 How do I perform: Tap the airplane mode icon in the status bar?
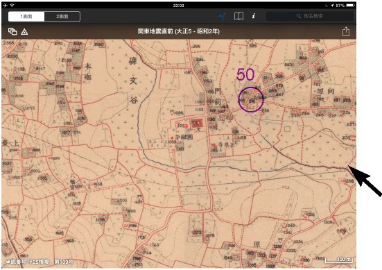click(x=6, y=5)
